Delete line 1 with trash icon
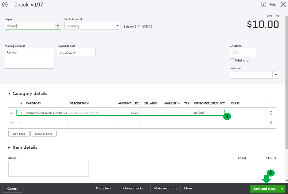The image size is (288, 194). coord(271,113)
